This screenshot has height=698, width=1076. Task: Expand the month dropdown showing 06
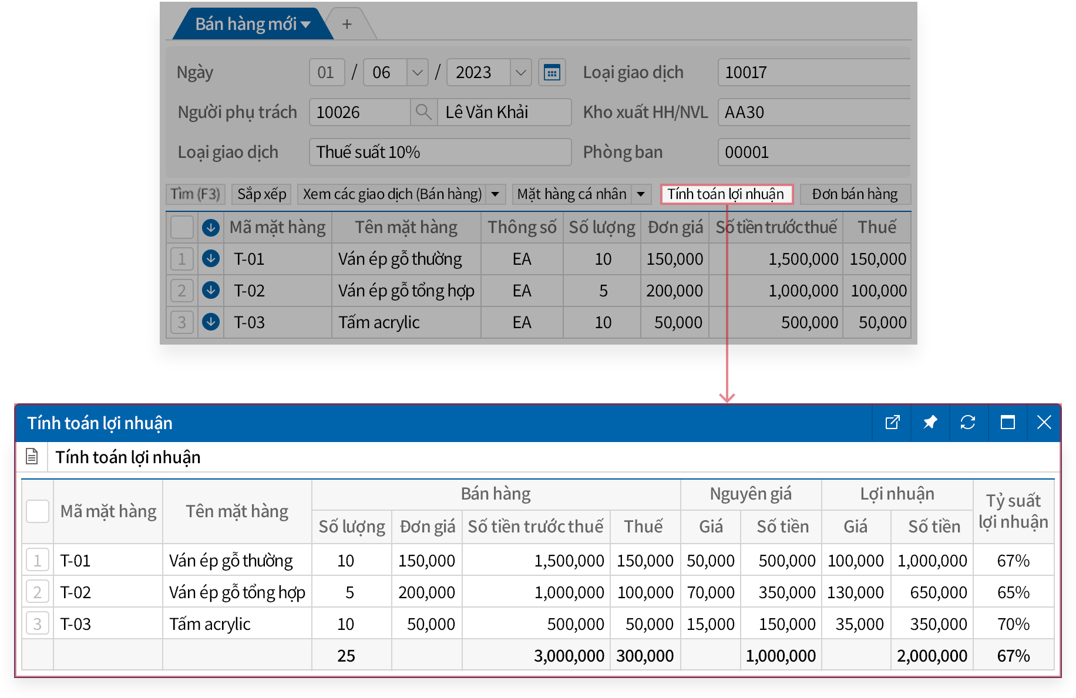417,73
